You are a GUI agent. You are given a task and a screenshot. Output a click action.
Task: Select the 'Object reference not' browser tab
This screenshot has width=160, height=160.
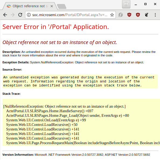[30, 6]
